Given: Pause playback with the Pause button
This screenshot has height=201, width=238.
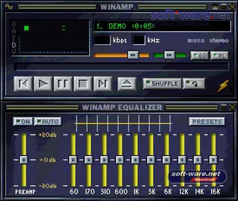Looking at the screenshot, I should 63,84.
